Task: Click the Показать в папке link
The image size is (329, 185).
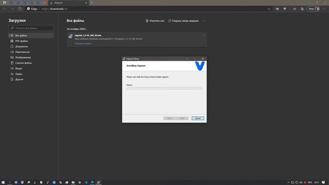Action: point(83,44)
